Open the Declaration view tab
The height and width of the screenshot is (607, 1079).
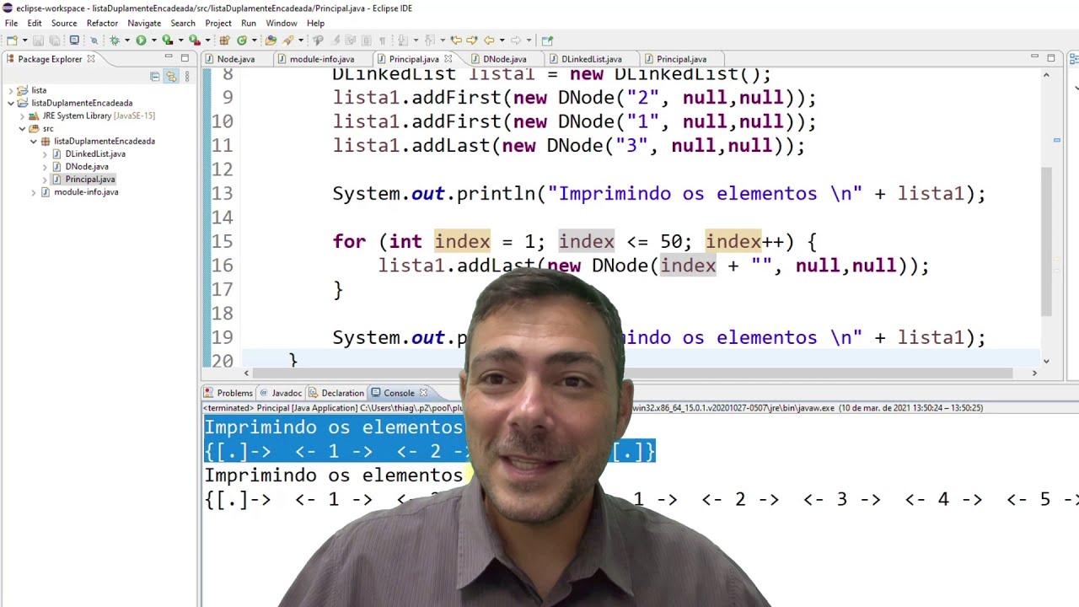tap(337, 393)
